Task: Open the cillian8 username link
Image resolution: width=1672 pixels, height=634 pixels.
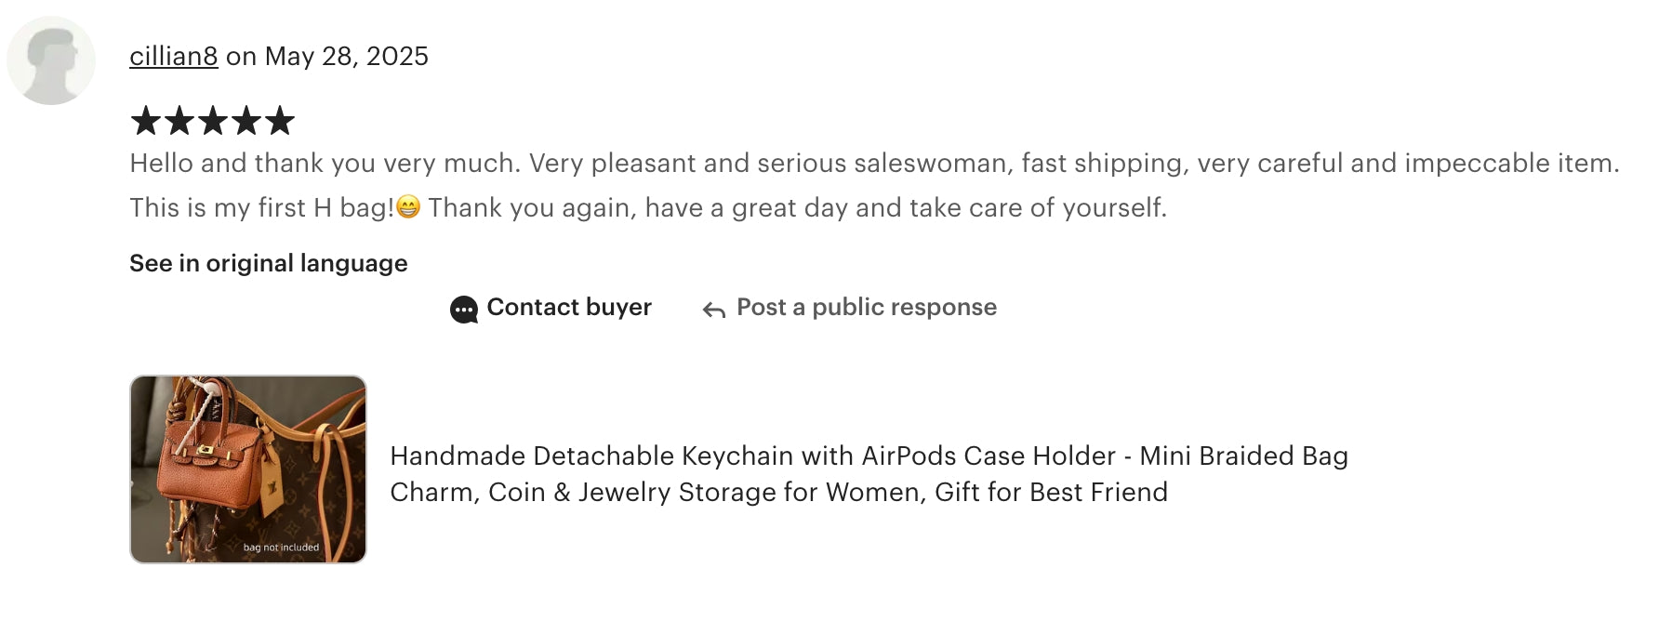Action: (174, 57)
